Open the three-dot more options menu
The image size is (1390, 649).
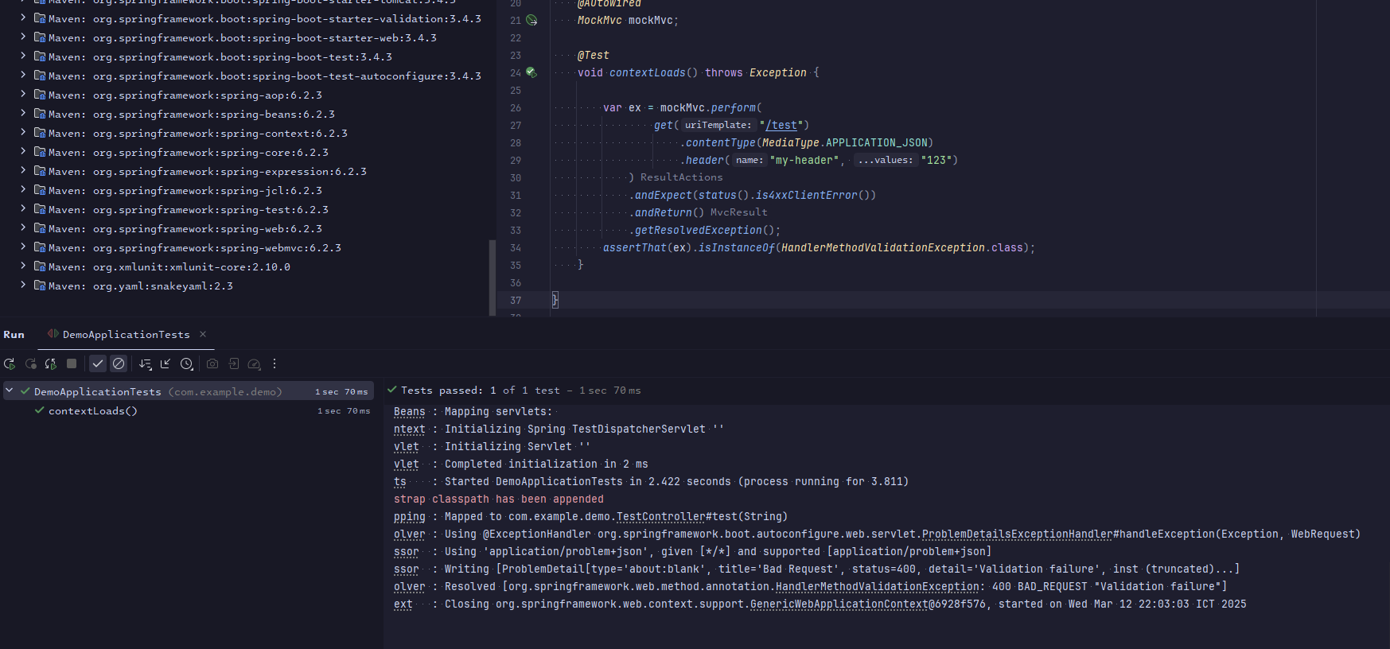[274, 363]
